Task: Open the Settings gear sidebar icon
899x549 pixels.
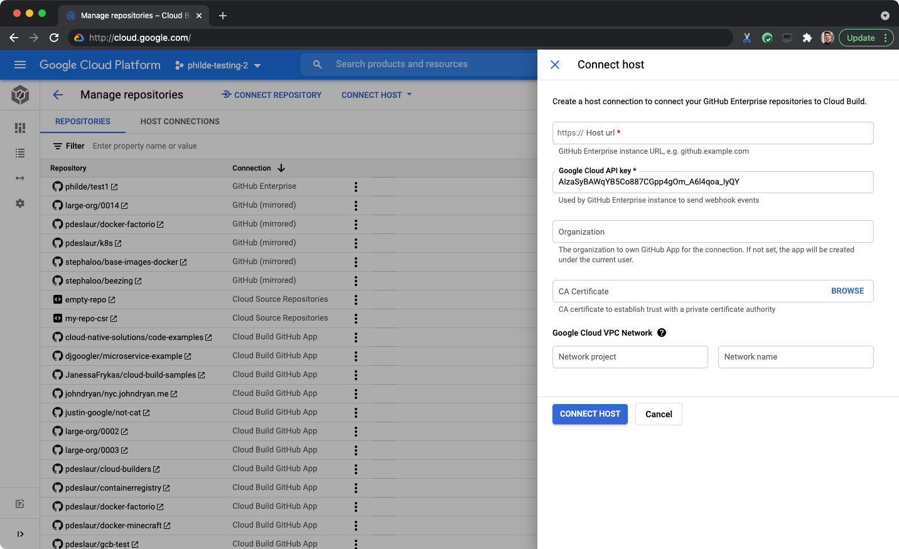Action: pos(20,203)
